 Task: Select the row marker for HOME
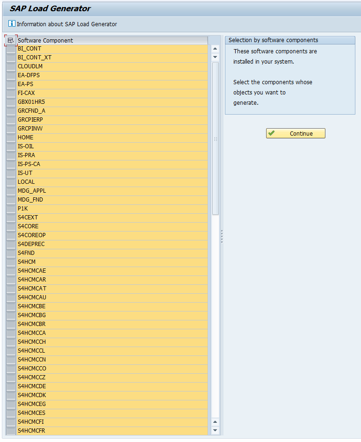(x=11, y=138)
